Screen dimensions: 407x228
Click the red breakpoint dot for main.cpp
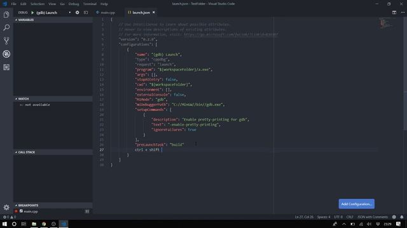pyautogui.click(x=16, y=211)
